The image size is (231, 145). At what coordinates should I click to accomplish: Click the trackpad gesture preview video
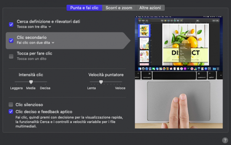(x=179, y=72)
